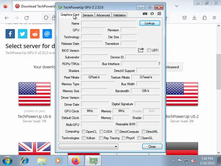Toggle the Vulkan checkbox
This screenshot has width=221, height=166.
pos(83,138)
